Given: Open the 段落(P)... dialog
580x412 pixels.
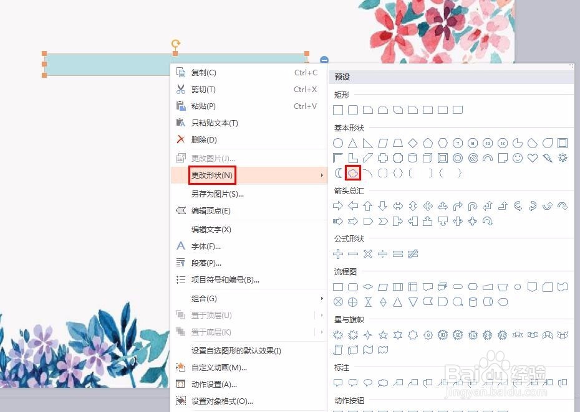Looking at the screenshot, I should click(206, 263).
